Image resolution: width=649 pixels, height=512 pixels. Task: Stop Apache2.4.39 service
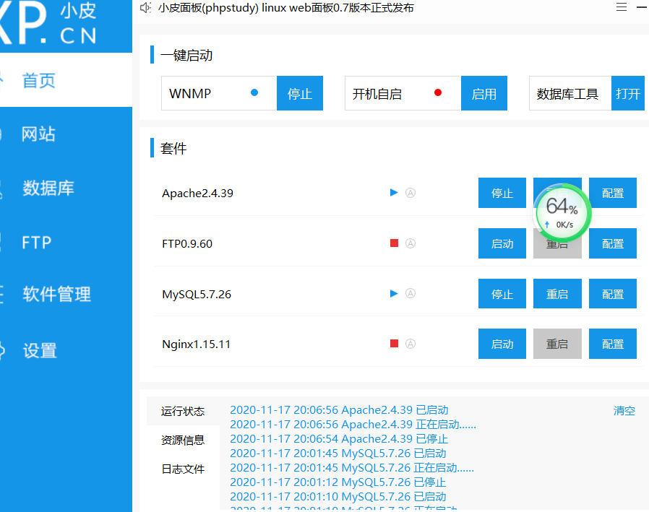tap(502, 193)
